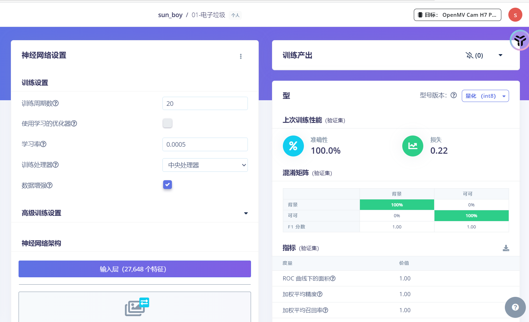Click the 0% cell in 背景 row

472,205
